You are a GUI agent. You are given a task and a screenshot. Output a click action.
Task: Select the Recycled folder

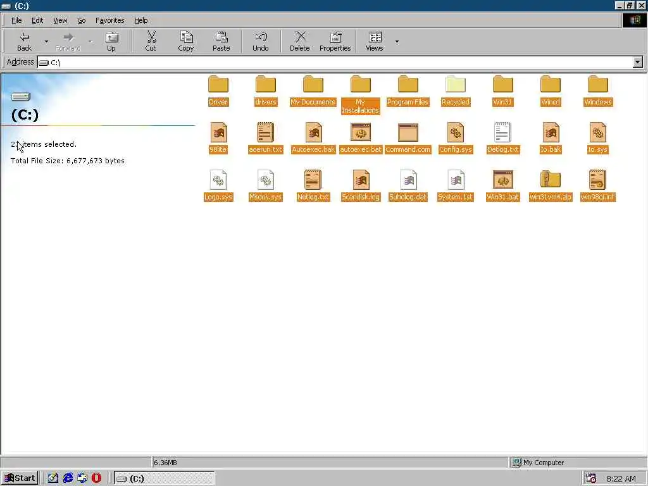[x=456, y=91]
